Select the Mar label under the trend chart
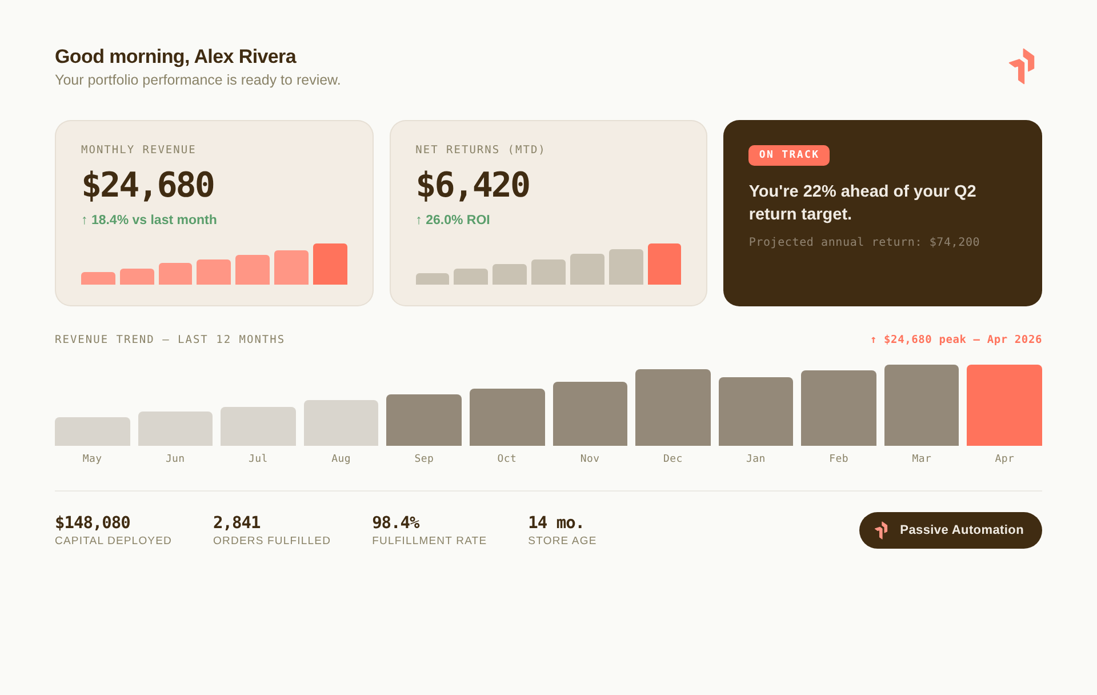 pos(921,458)
